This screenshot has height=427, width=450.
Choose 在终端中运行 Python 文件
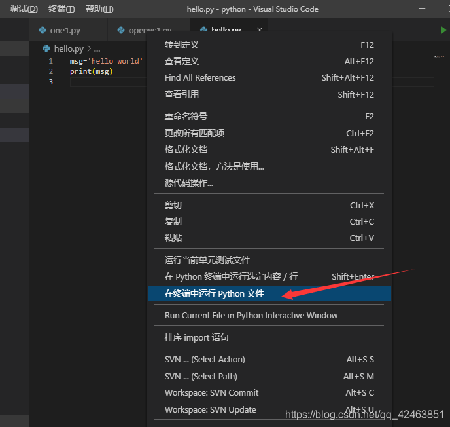pyautogui.click(x=269, y=293)
